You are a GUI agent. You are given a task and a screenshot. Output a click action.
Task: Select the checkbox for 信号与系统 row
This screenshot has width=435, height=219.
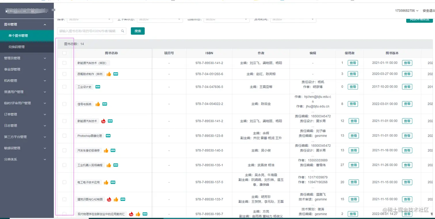[64, 104]
